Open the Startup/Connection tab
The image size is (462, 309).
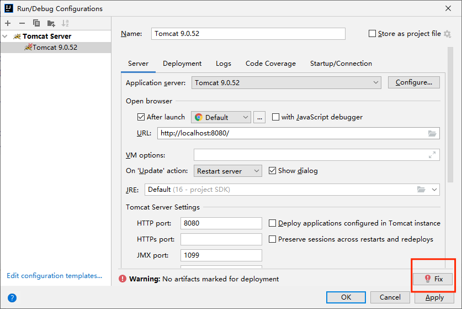point(341,64)
